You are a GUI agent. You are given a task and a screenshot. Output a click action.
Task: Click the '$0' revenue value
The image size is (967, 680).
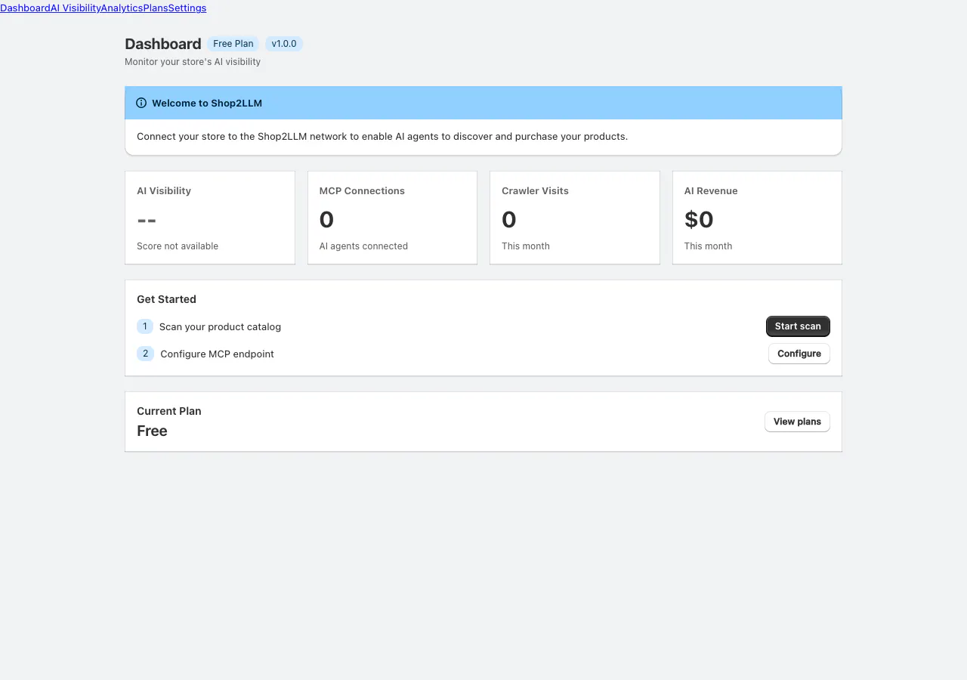tap(699, 219)
